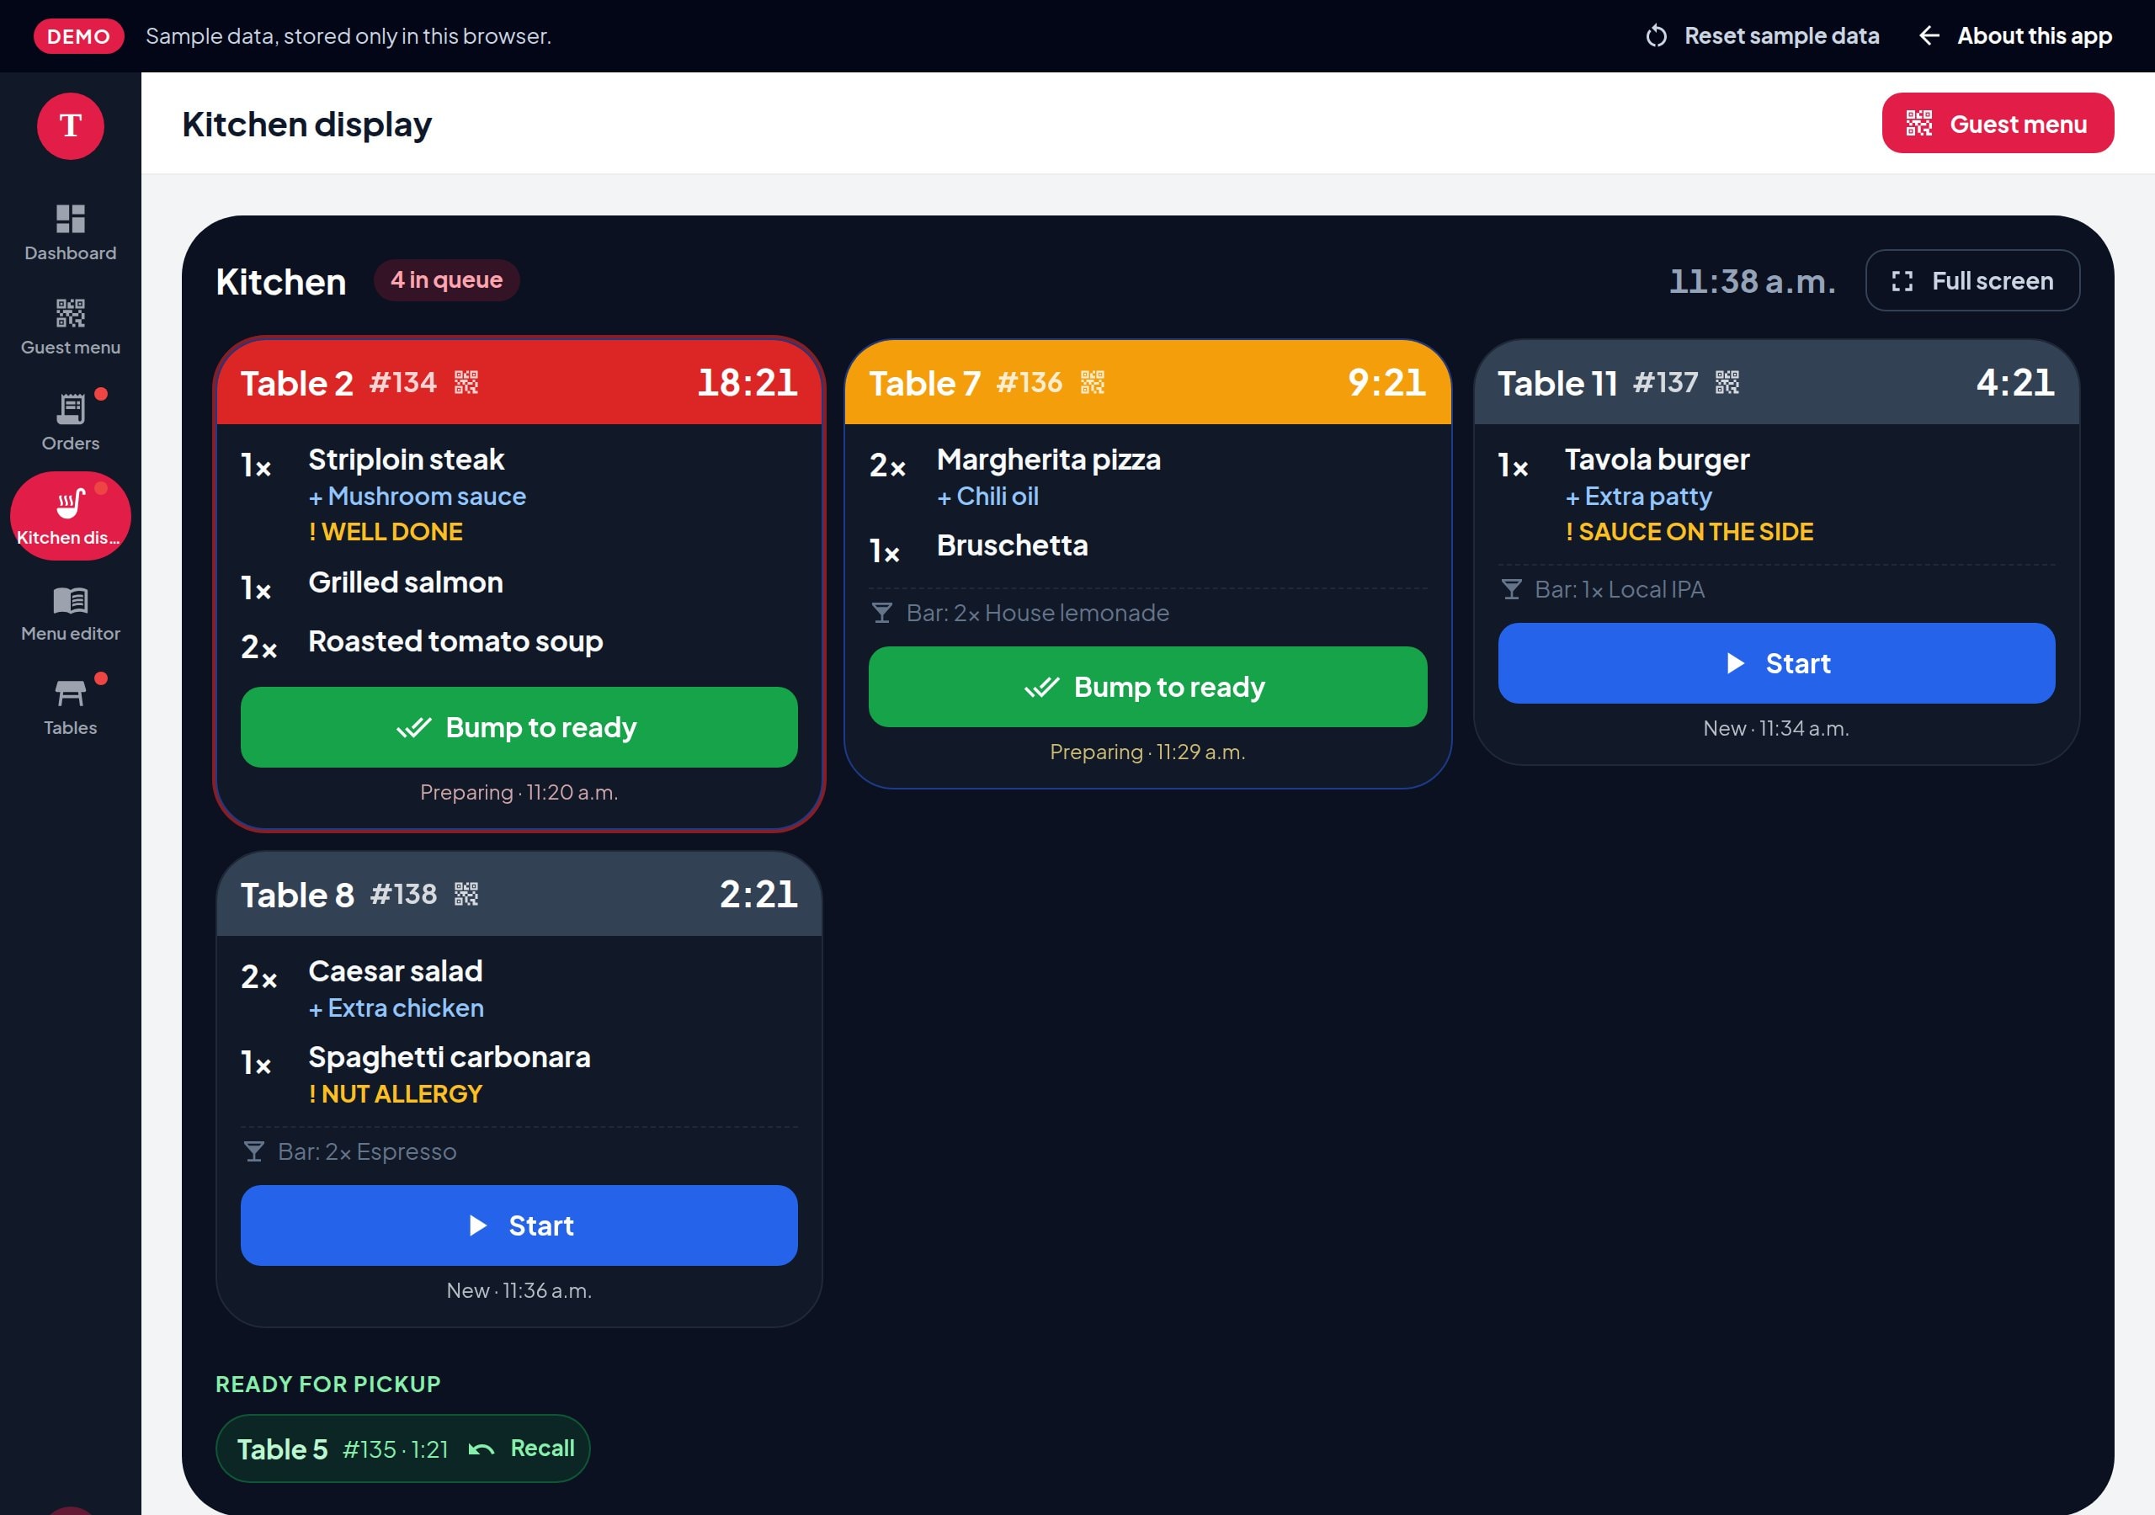Click the '! WELL DONE' note
The height and width of the screenshot is (1515, 2155).
tap(386, 531)
